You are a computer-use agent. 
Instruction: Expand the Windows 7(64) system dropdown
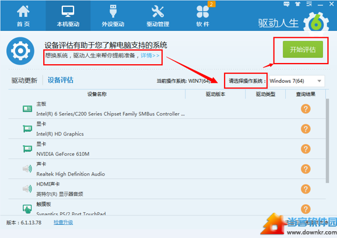pos(296,80)
